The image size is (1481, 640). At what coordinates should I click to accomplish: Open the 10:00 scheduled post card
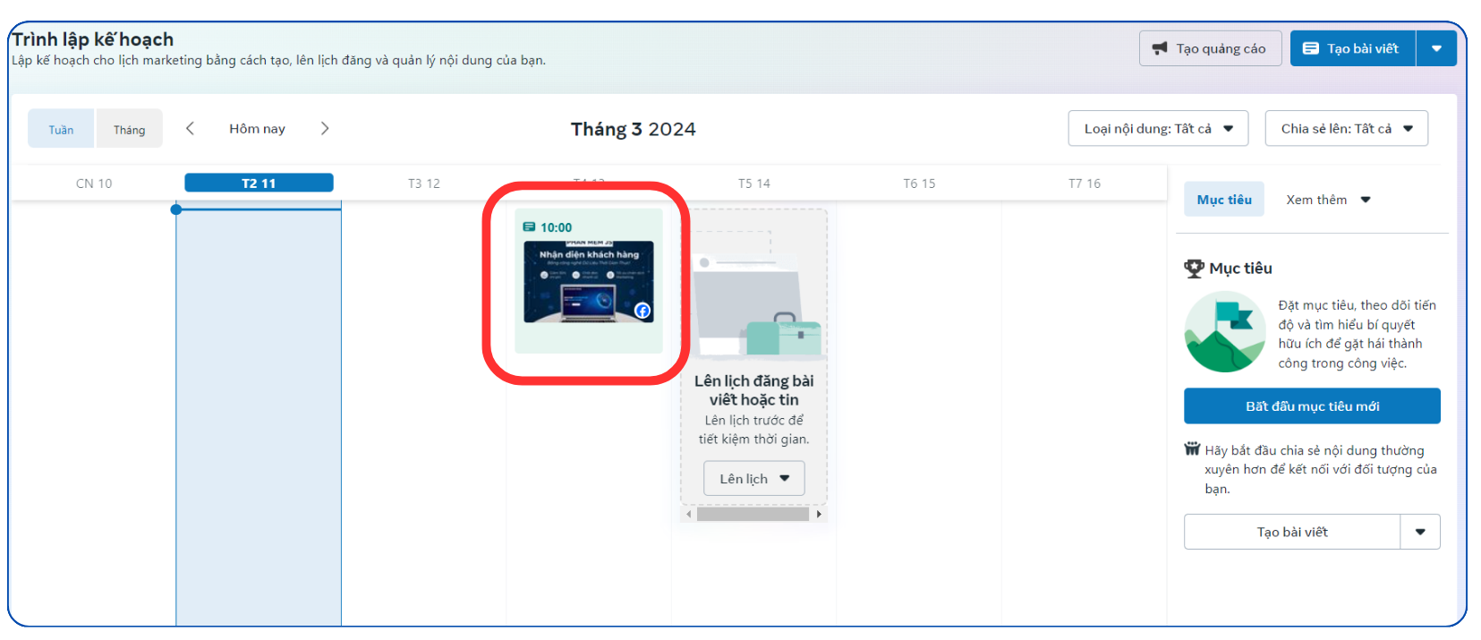(x=589, y=281)
